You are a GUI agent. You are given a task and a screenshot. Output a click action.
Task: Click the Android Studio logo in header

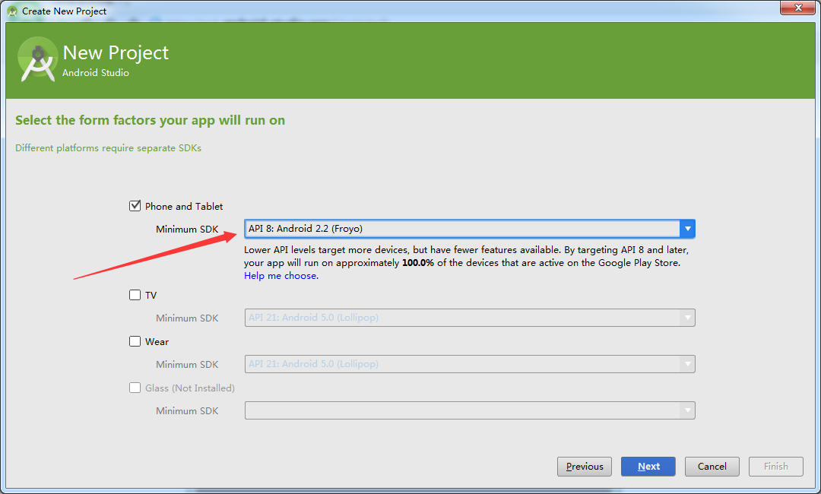37,59
